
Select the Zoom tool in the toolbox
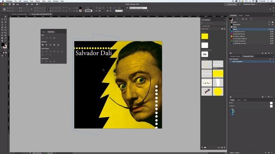(6, 41)
